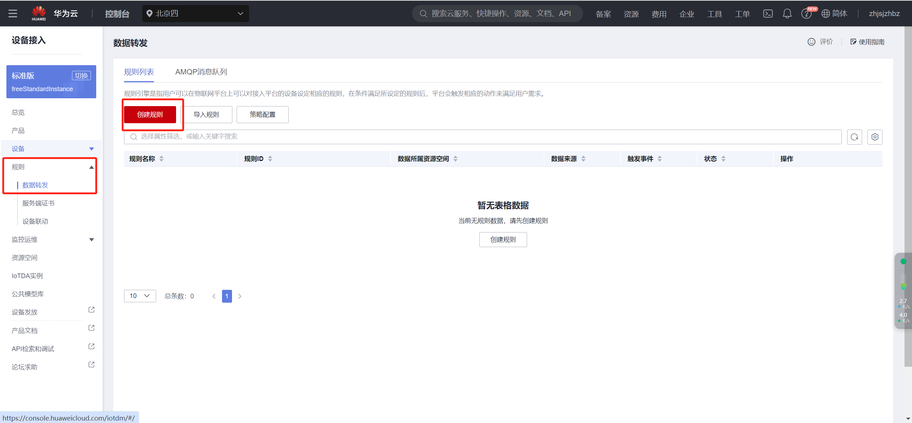The width and height of the screenshot is (912, 423).
Task: Click the notification bell icon
Action: (x=787, y=14)
